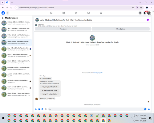The image size is (154, 123).
Task: Open the Dawn apartment conversation
Action: pos(16,62)
